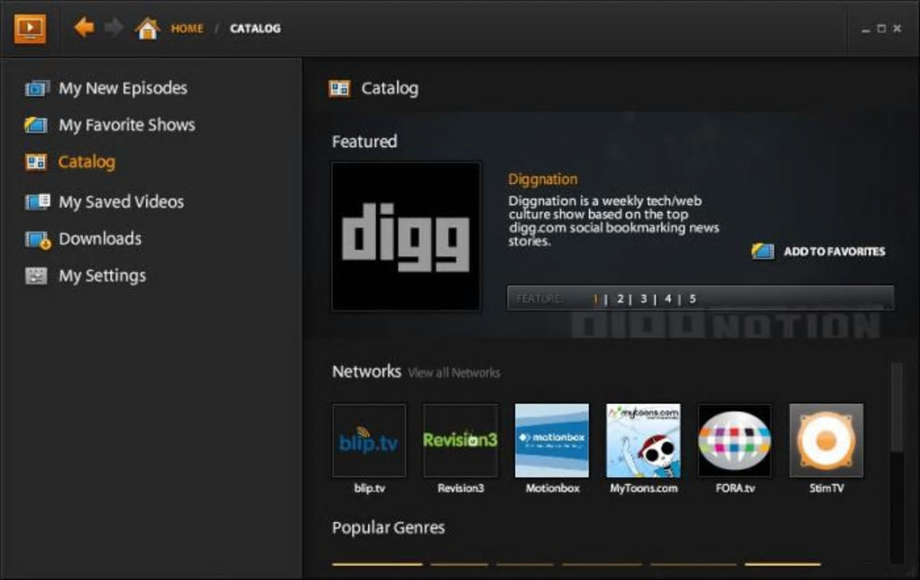Viewport: 920px width, 580px height.
Task: Open the Motionbox network thumbnail
Action: coord(552,440)
